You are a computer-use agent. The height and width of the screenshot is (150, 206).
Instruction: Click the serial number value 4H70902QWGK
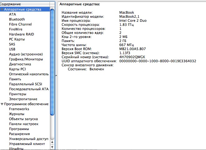[132, 57]
